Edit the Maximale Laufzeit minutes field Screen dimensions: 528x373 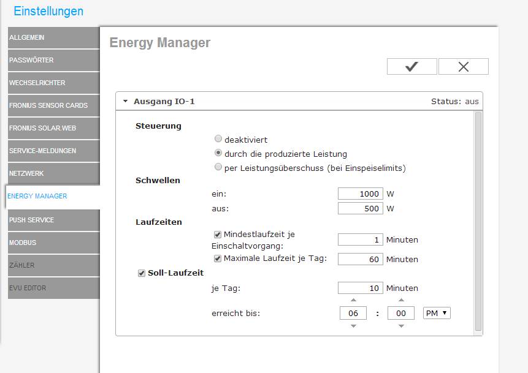pos(361,259)
